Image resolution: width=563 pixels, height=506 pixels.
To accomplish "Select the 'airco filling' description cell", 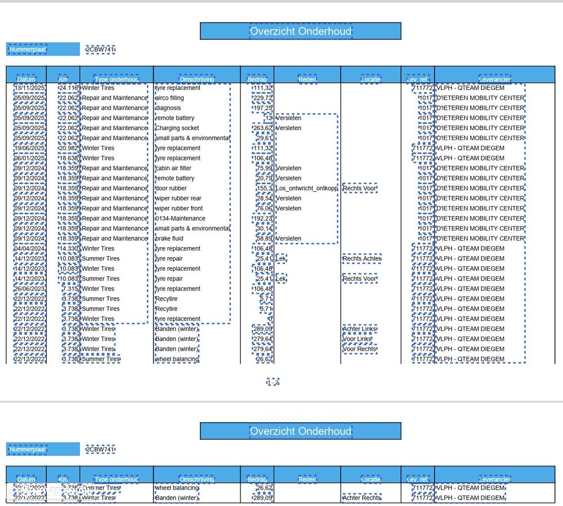I will tap(169, 98).
